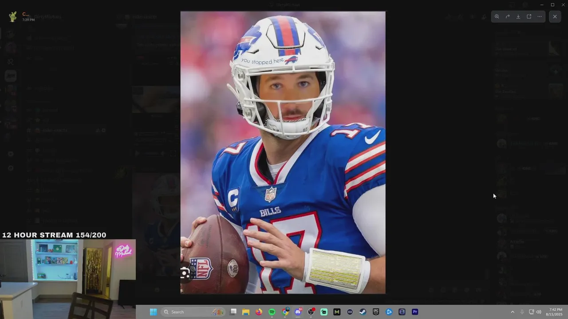Screen dimensions: 568x319
Task: Switch to Google Chrome in the taskbar
Action: tap(285, 312)
